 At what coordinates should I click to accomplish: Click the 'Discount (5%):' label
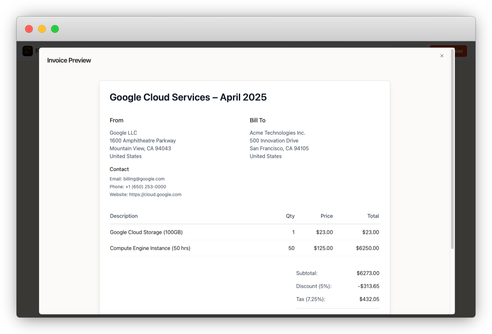pos(314,286)
